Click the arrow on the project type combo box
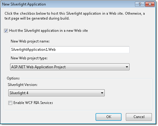The height and width of the screenshot is (126, 158). click(127, 67)
